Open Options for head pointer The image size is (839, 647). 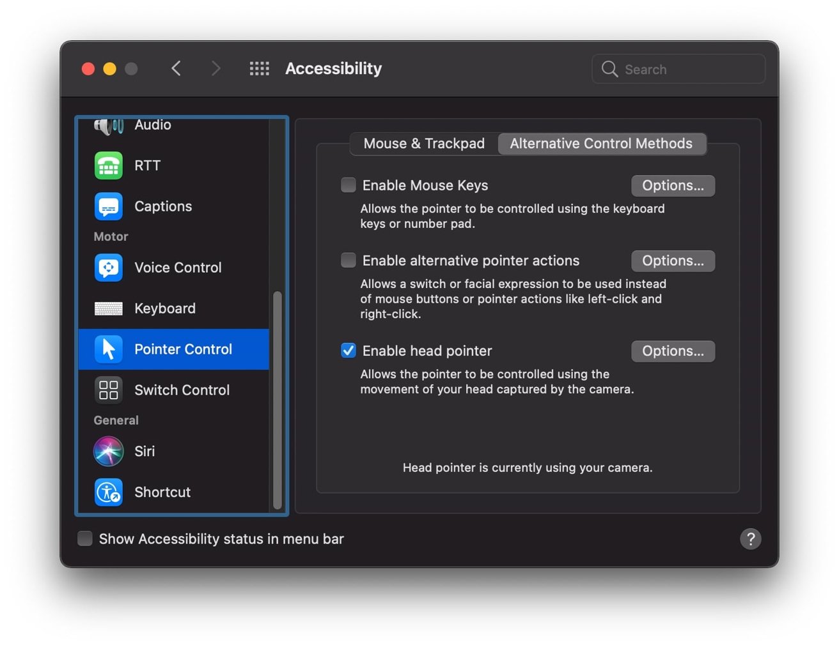click(x=673, y=351)
